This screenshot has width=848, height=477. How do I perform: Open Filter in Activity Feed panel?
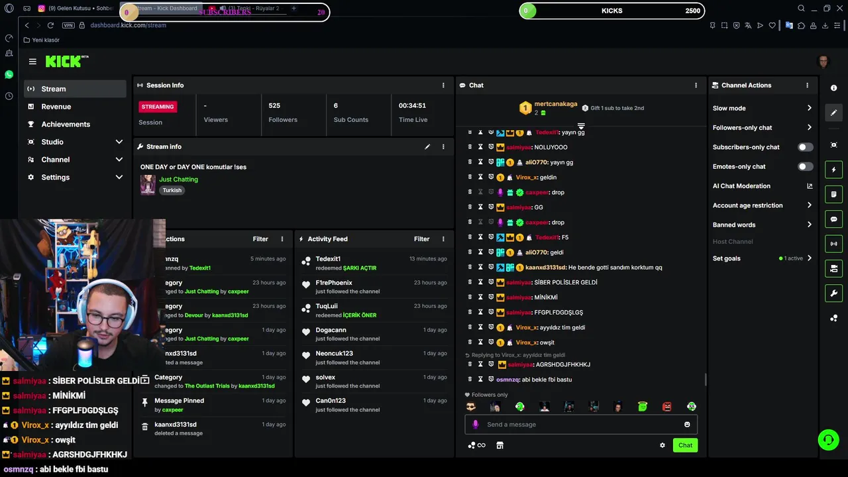[x=421, y=239]
